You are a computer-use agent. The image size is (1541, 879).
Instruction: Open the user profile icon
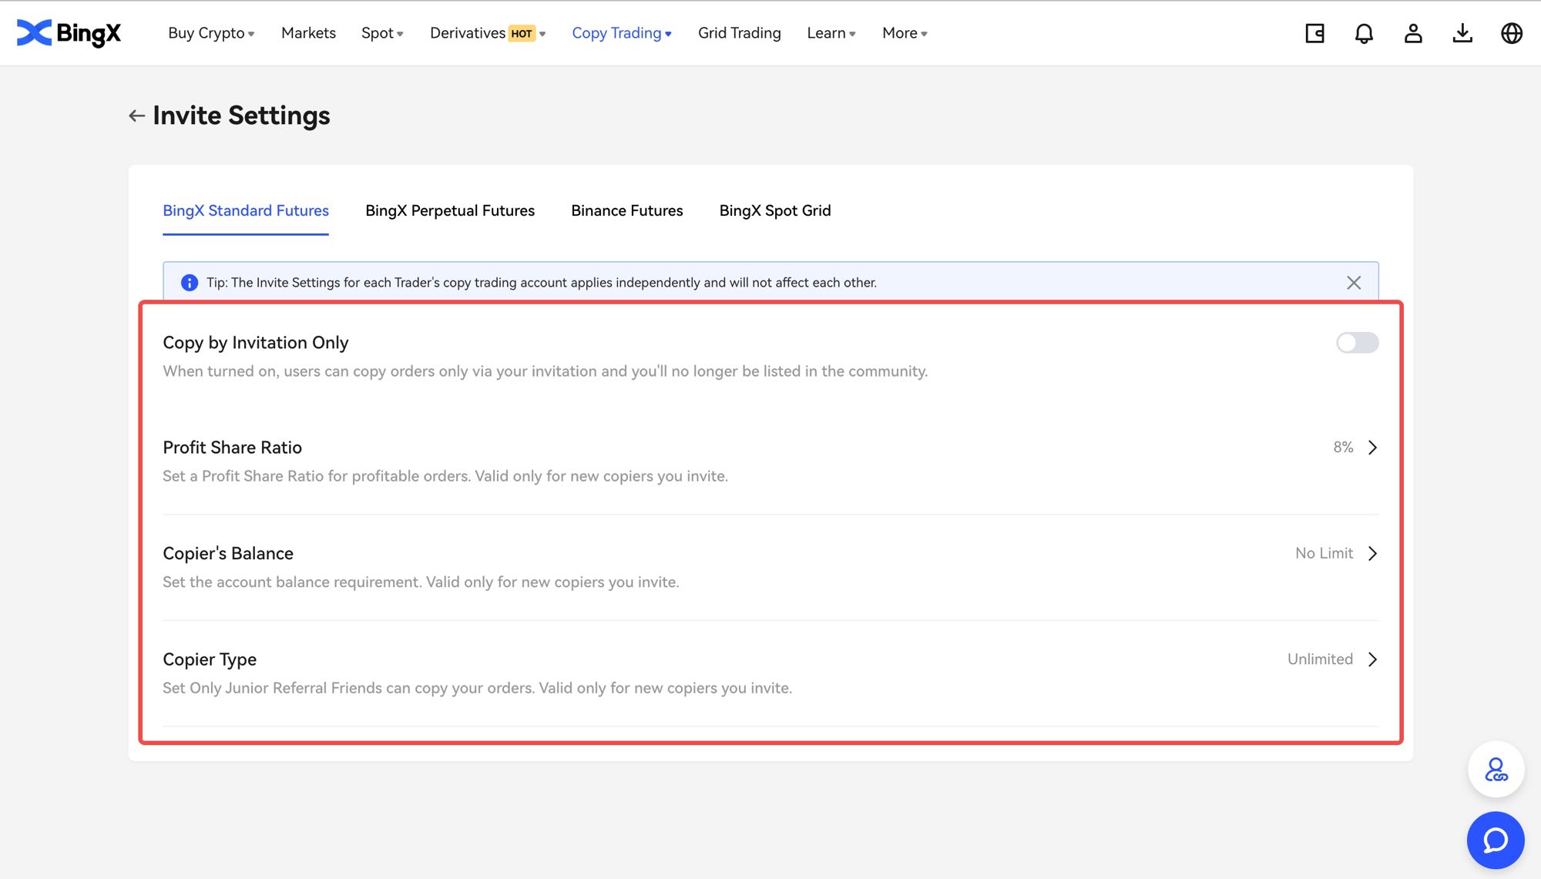1413,33
